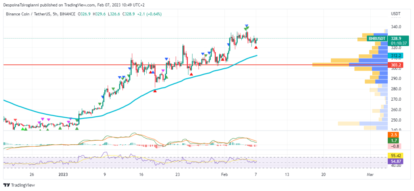Click the yellow 55.42 RSI label
The height and width of the screenshot is (191, 414).
[x=395, y=155]
